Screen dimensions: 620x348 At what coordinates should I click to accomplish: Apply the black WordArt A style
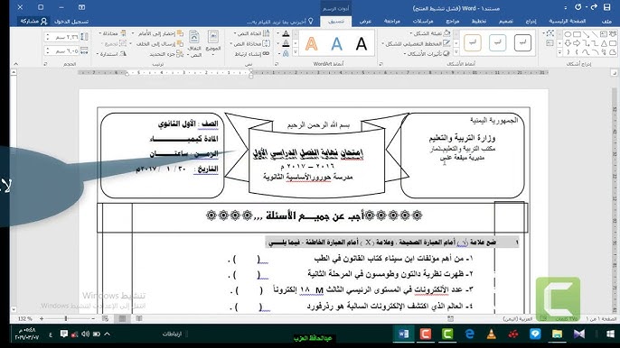pos(361,43)
